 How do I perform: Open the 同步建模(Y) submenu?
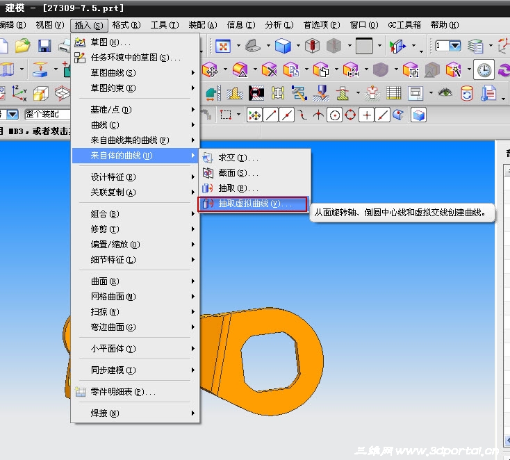(x=135, y=370)
